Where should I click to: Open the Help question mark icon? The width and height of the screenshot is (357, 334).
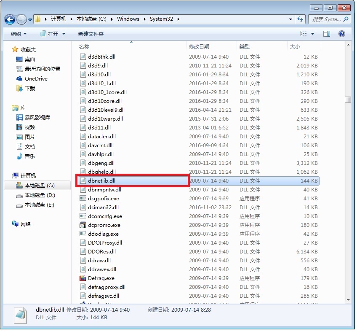[x=341, y=34]
